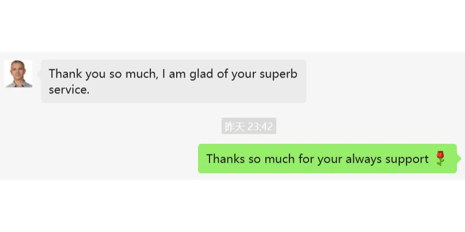The height and width of the screenshot is (232, 465).
Task: Click the word "service." in the gray bubble
Action: pyautogui.click(x=69, y=90)
